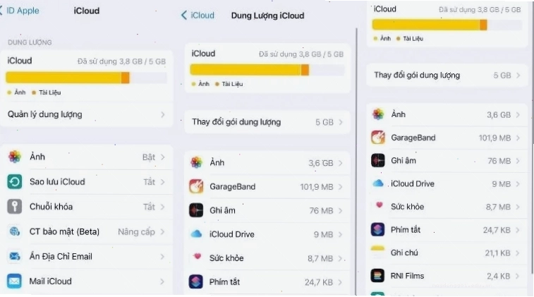Tap iCloud Drive cloud icon in middle panel
The image size is (534, 297).
(x=197, y=234)
